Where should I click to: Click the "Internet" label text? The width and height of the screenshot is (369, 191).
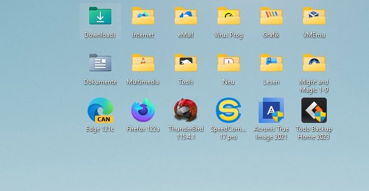point(143,35)
